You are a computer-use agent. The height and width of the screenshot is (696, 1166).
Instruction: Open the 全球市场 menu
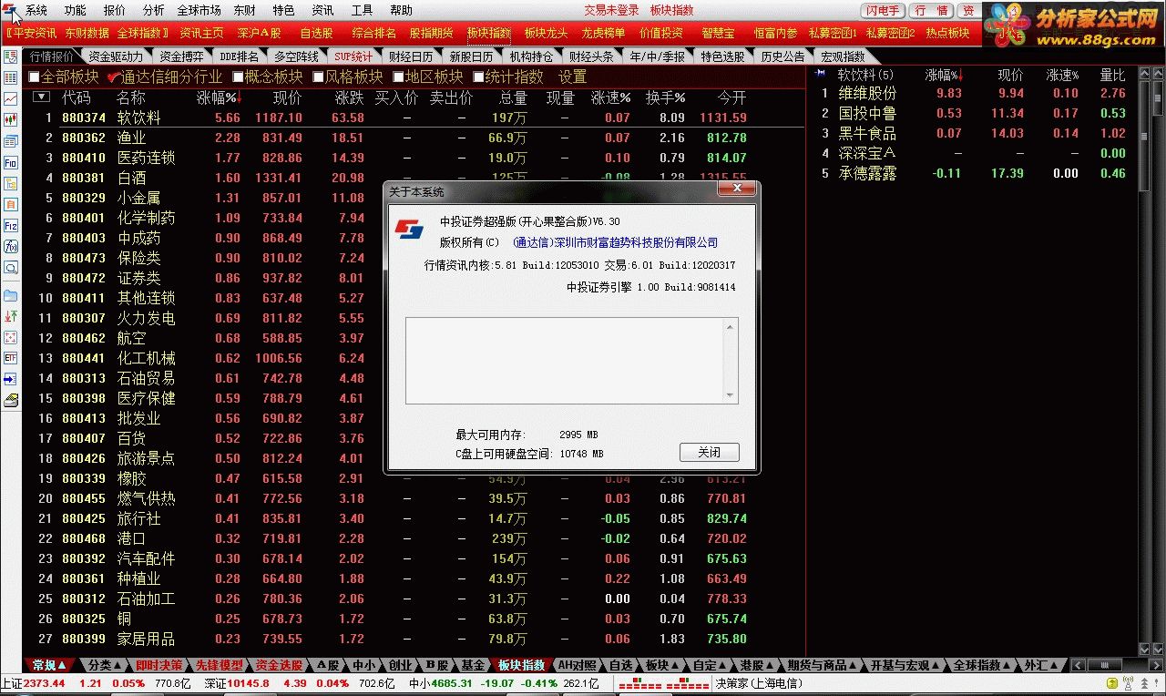(x=199, y=10)
